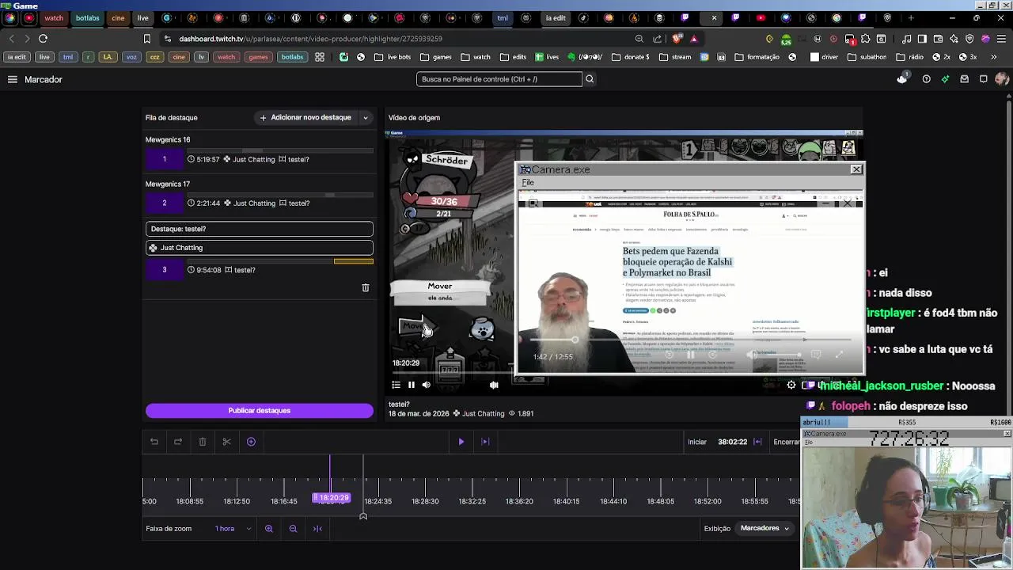Reload the browser page
Screen dimensions: 1013x570
coord(43,38)
